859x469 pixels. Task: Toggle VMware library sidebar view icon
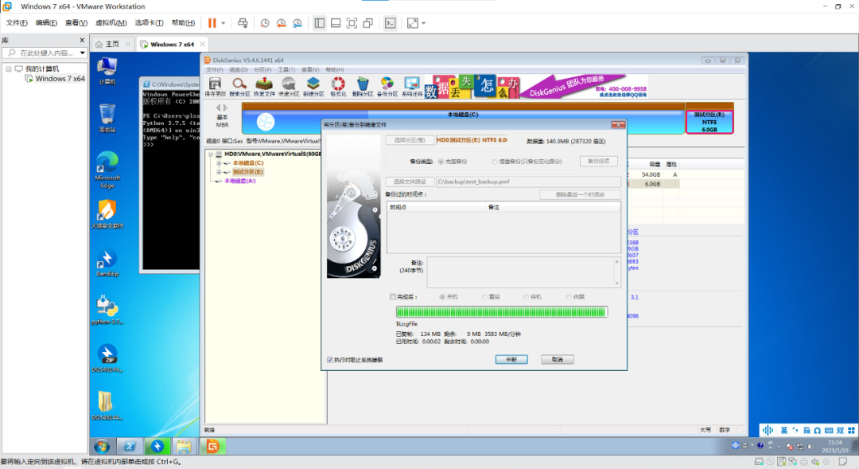(x=320, y=23)
